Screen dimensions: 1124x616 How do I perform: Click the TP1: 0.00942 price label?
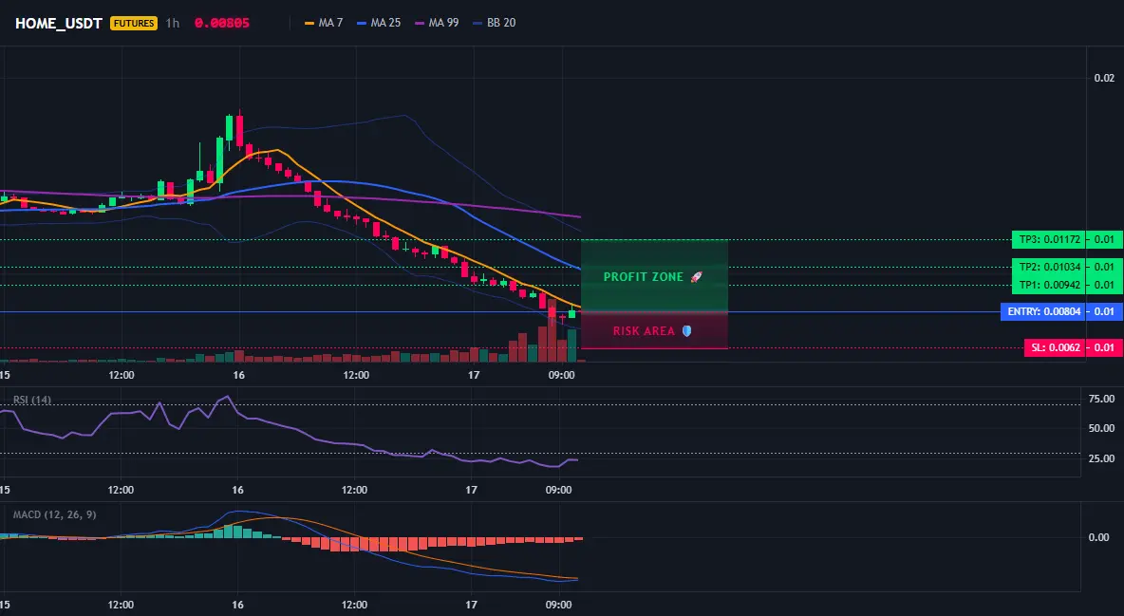[1049, 285]
